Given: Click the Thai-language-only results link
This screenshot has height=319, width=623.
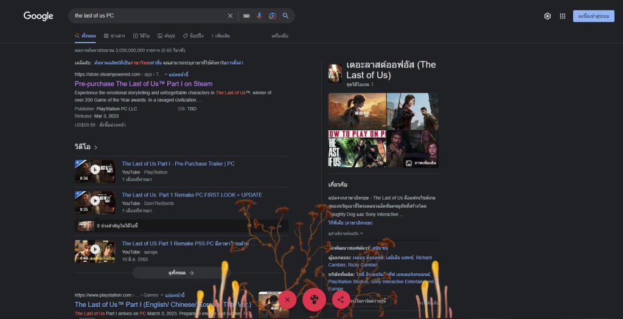Looking at the screenshot, I should click(129, 63).
